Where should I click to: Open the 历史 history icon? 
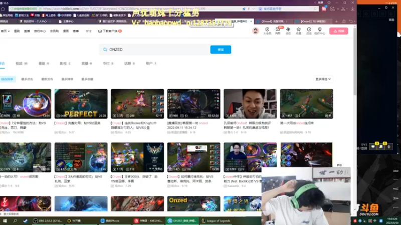point(309,31)
